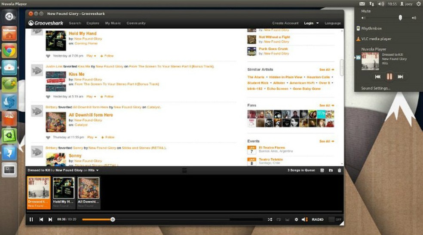
Task: Follow user on Hold My Hand post
Action: [x=107, y=56]
